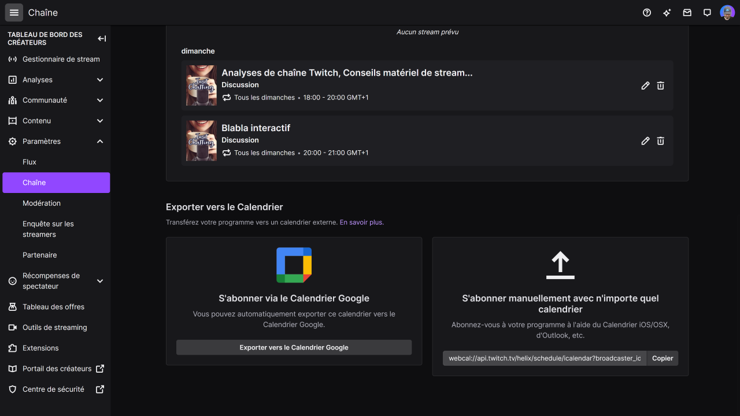740x416 pixels.
Task: Open the hamburger navigation menu
Action: coord(14,13)
